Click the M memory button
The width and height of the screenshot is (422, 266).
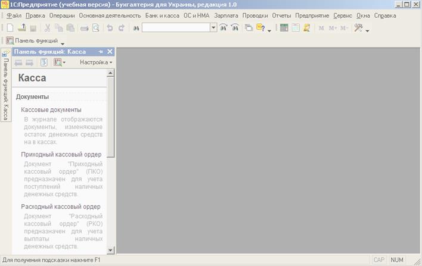click(x=321, y=28)
